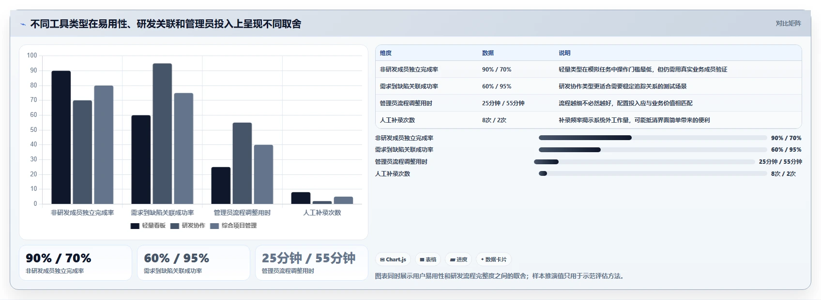Toggle the 综合项目管理 legend swatch
This screenshot has width=821, height=300.
[214, 226]
